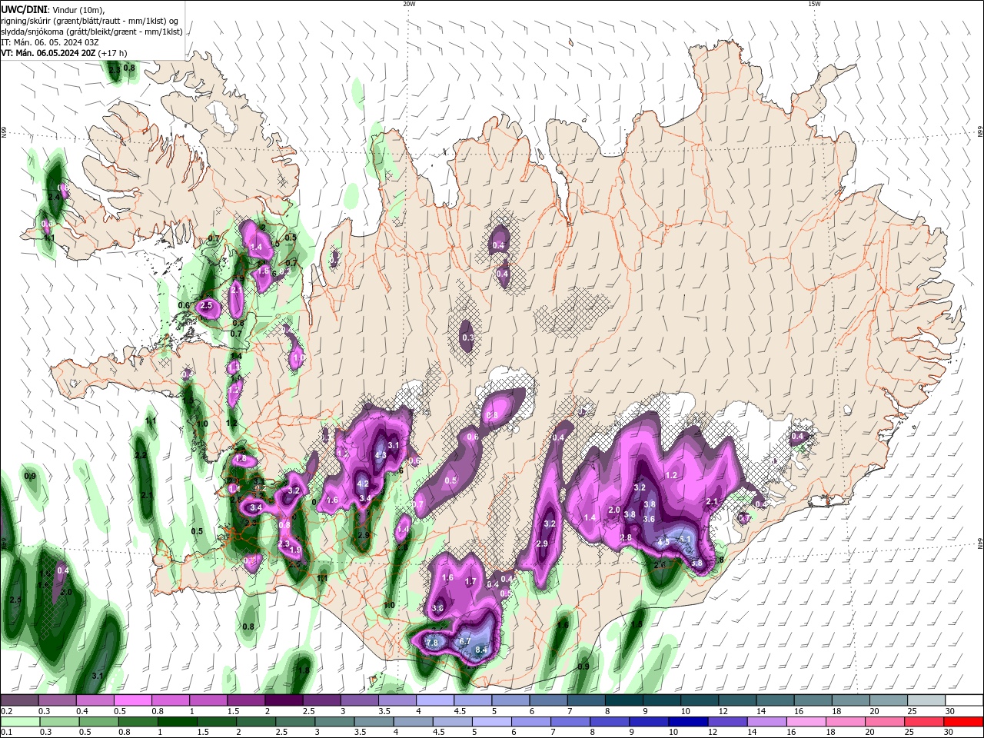This screenshot has height=738, width=984.
Task: Pick the lower legend swatch starting at 25
Action: click(924, 721)
